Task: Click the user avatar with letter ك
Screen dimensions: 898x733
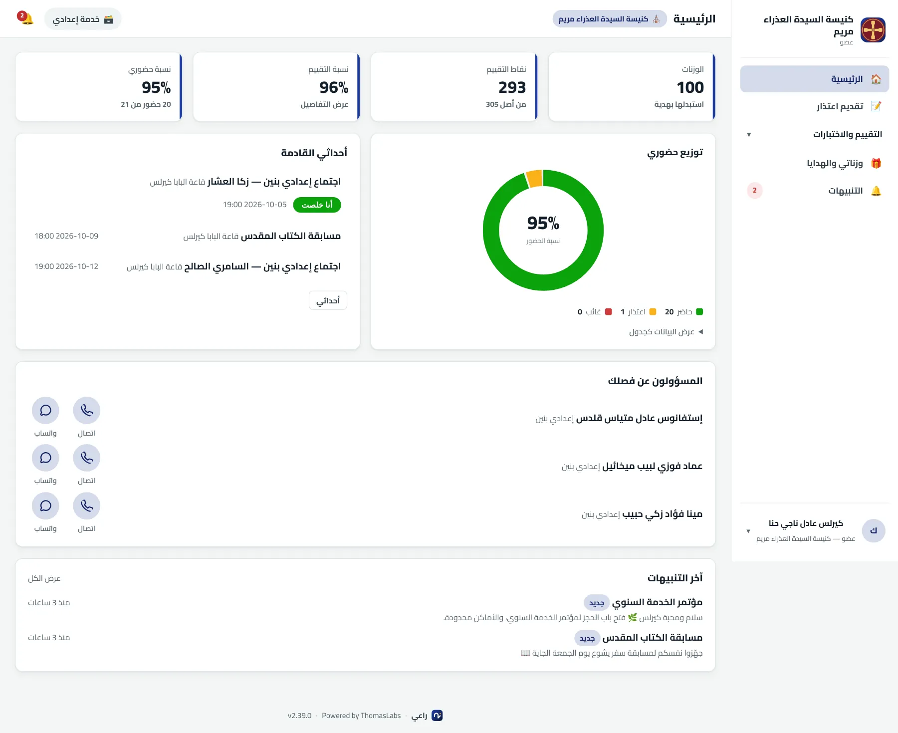Action: 874,530
